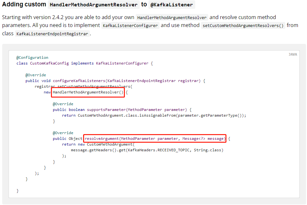Click 'new HandlerMethodArgumentResolver()' in the code block

click(x=84, y=92)
